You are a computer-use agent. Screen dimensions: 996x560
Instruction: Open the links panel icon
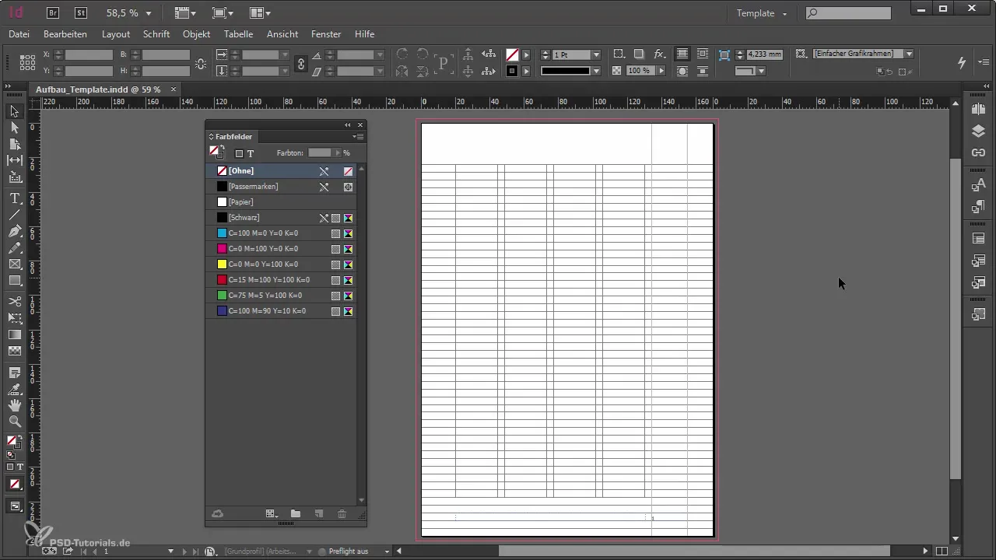pos(979,152)
